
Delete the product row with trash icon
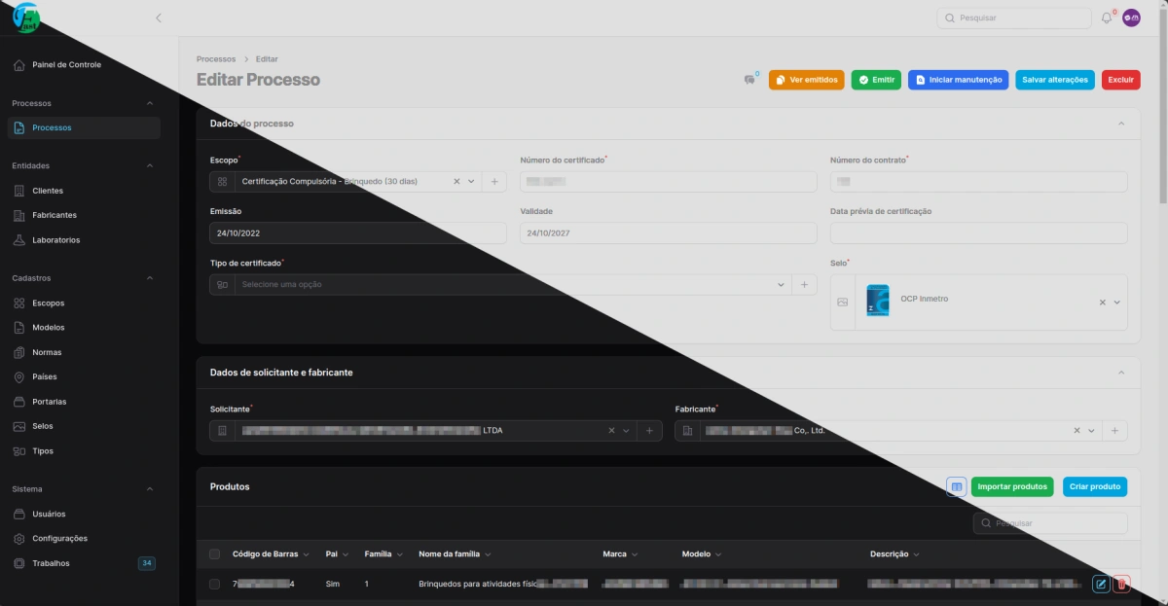[x=1121, y=584]
